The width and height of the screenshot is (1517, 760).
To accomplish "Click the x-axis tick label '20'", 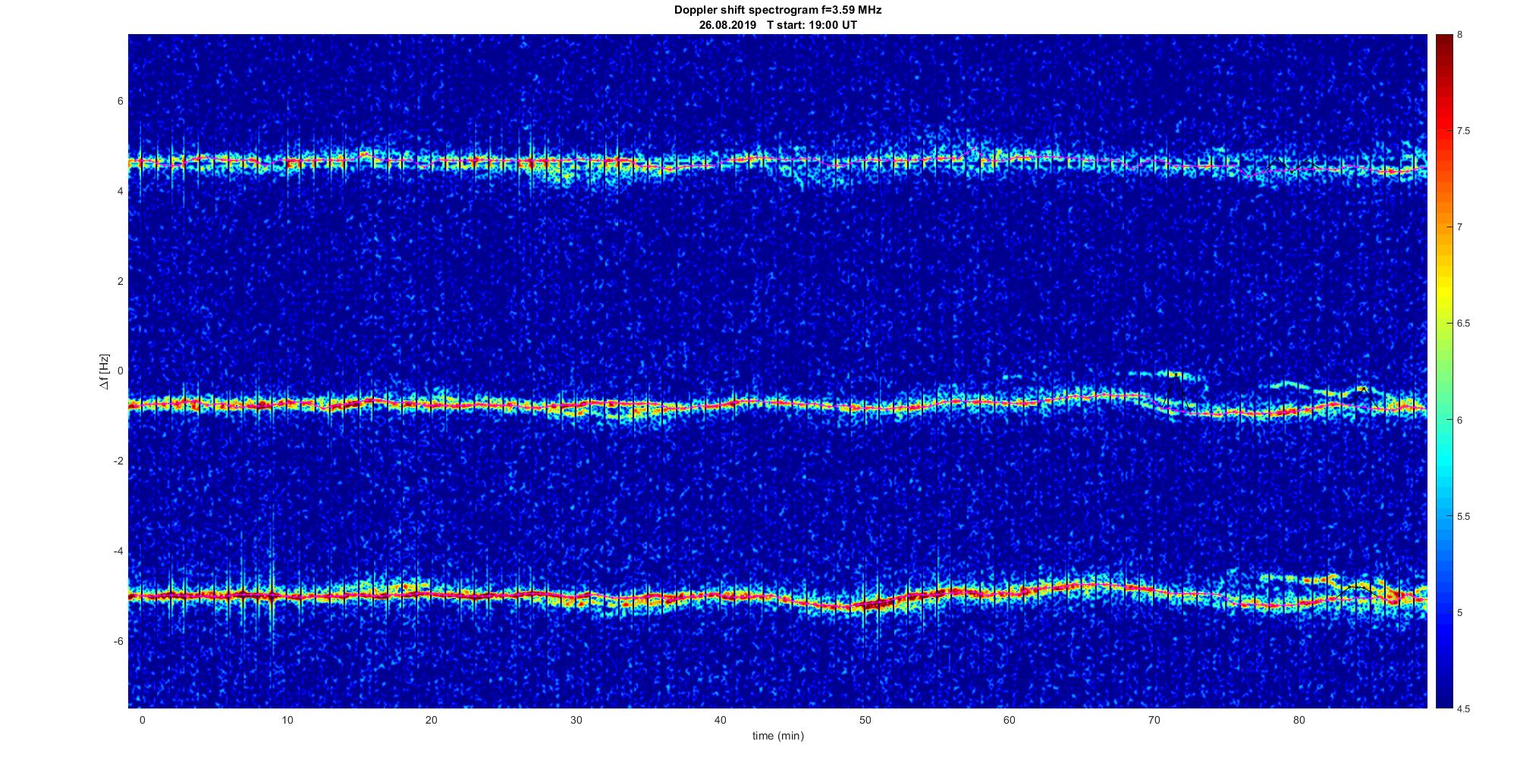I will [431, 720].
